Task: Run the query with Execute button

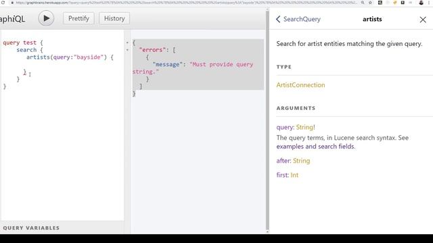Action: click(x=46, y=18)
